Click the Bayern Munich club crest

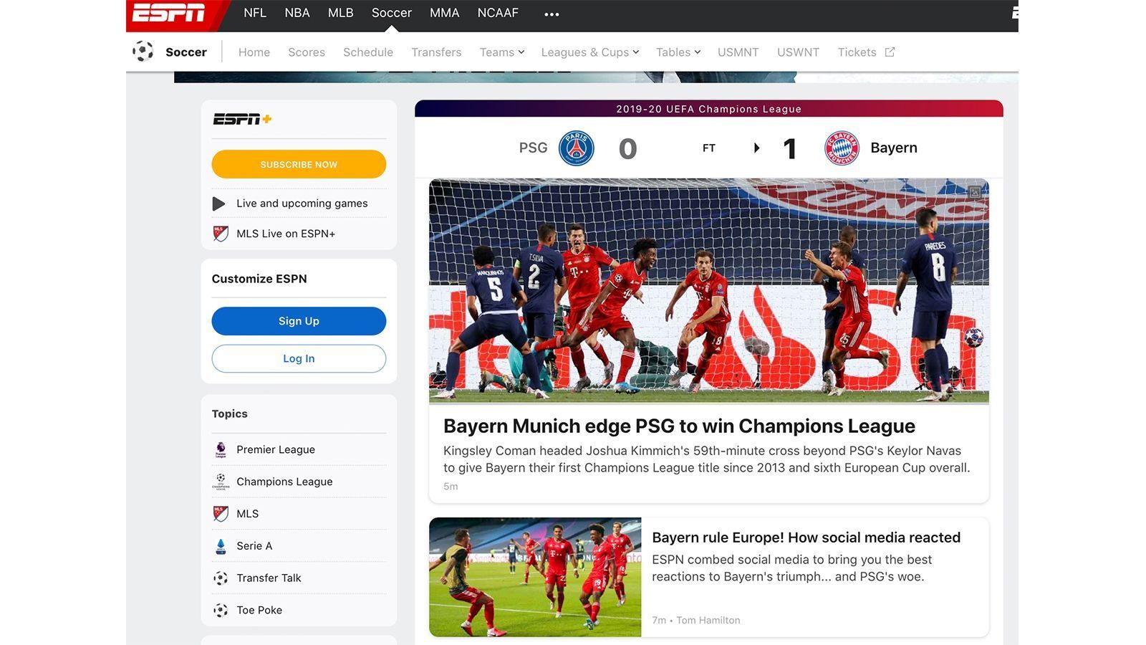point(842,148)
